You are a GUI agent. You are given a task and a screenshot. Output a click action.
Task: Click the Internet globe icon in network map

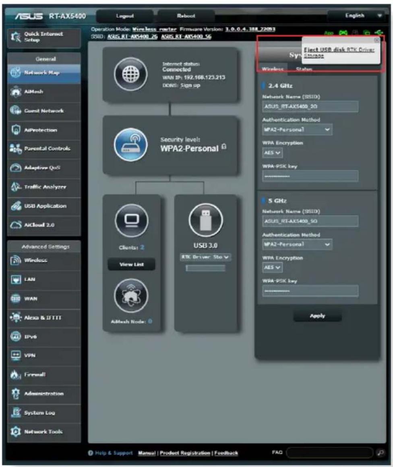pos(131,74)
